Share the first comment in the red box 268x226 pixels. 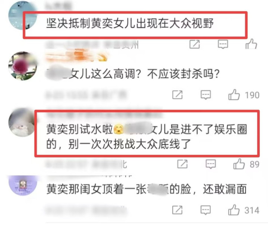195,44
